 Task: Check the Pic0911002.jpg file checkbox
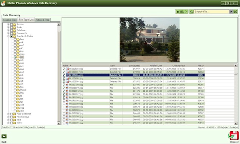[x=64, y=101]
